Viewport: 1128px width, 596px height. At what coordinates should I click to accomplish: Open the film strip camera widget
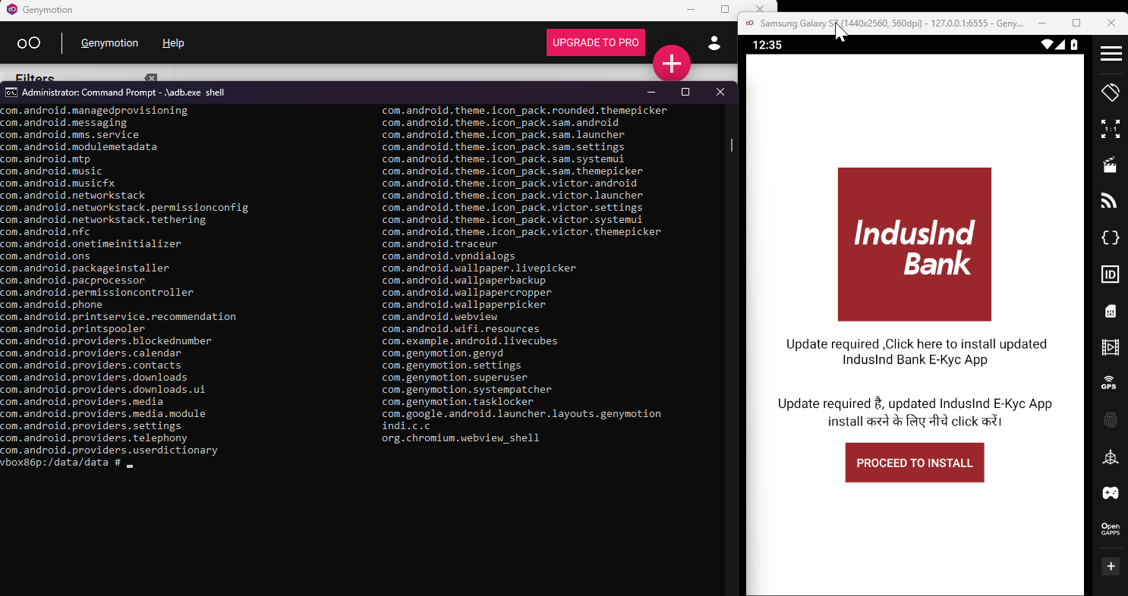click(1111, 347)
